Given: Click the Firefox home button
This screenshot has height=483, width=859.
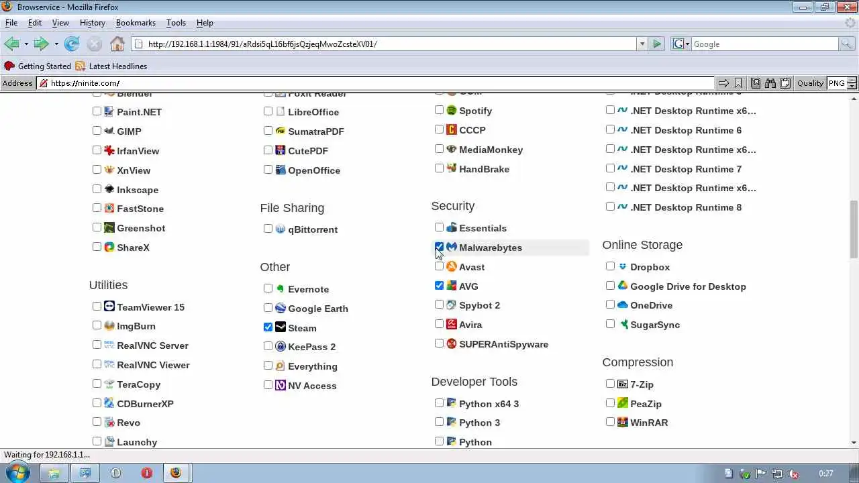Looking at the screenshot, I should tap(117, 44).
